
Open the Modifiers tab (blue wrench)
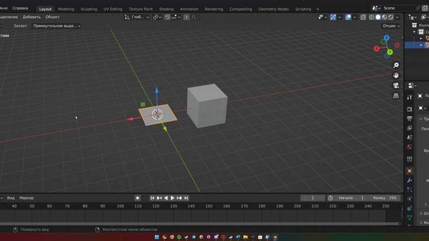pos(410,180)
